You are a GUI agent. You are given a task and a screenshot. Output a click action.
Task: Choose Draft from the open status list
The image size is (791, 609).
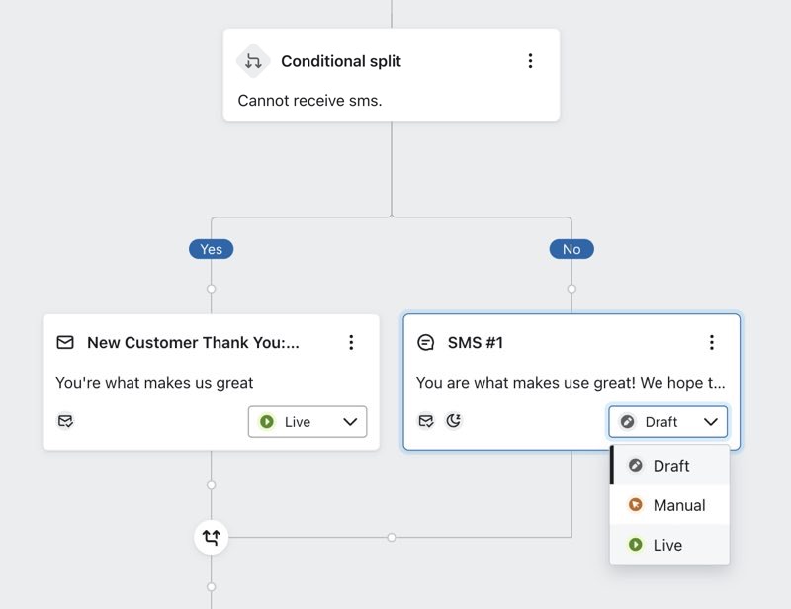point(670,465)
